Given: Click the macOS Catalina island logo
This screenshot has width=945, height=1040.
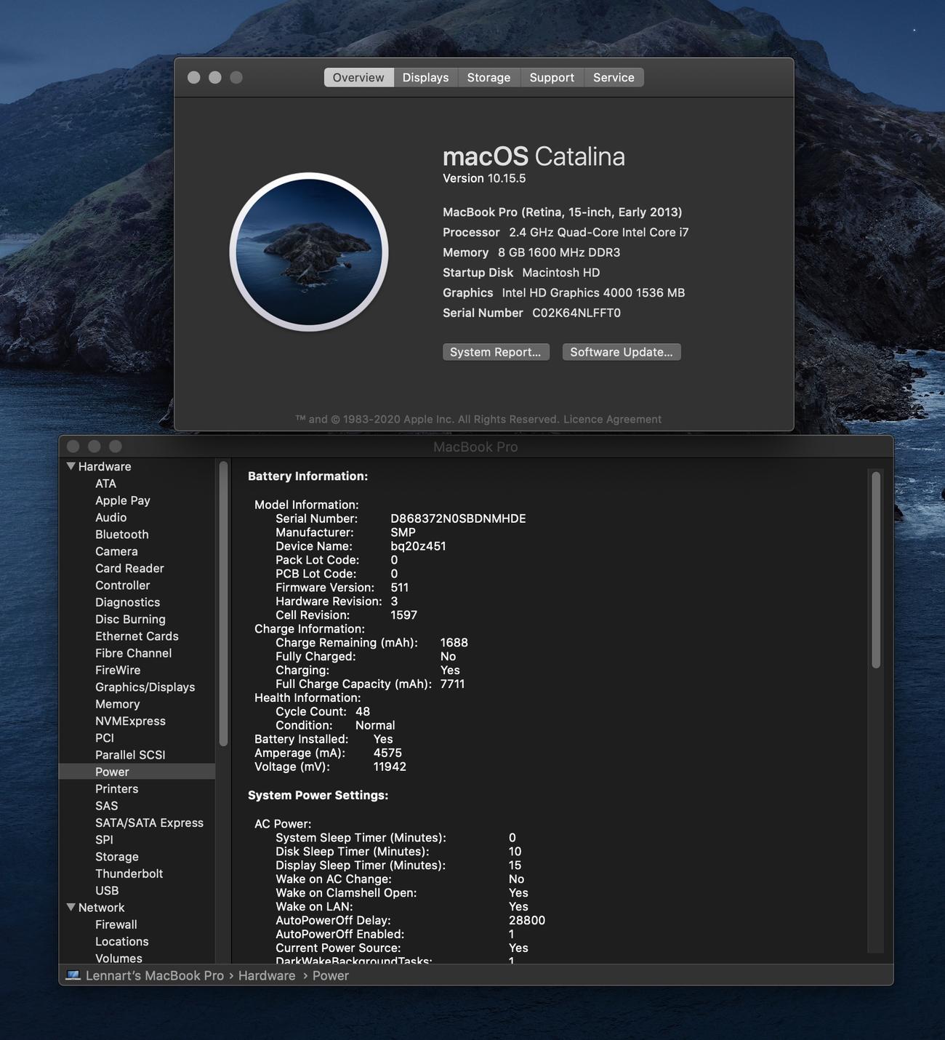Looking at the screenshot, I should tap(309, 252).
